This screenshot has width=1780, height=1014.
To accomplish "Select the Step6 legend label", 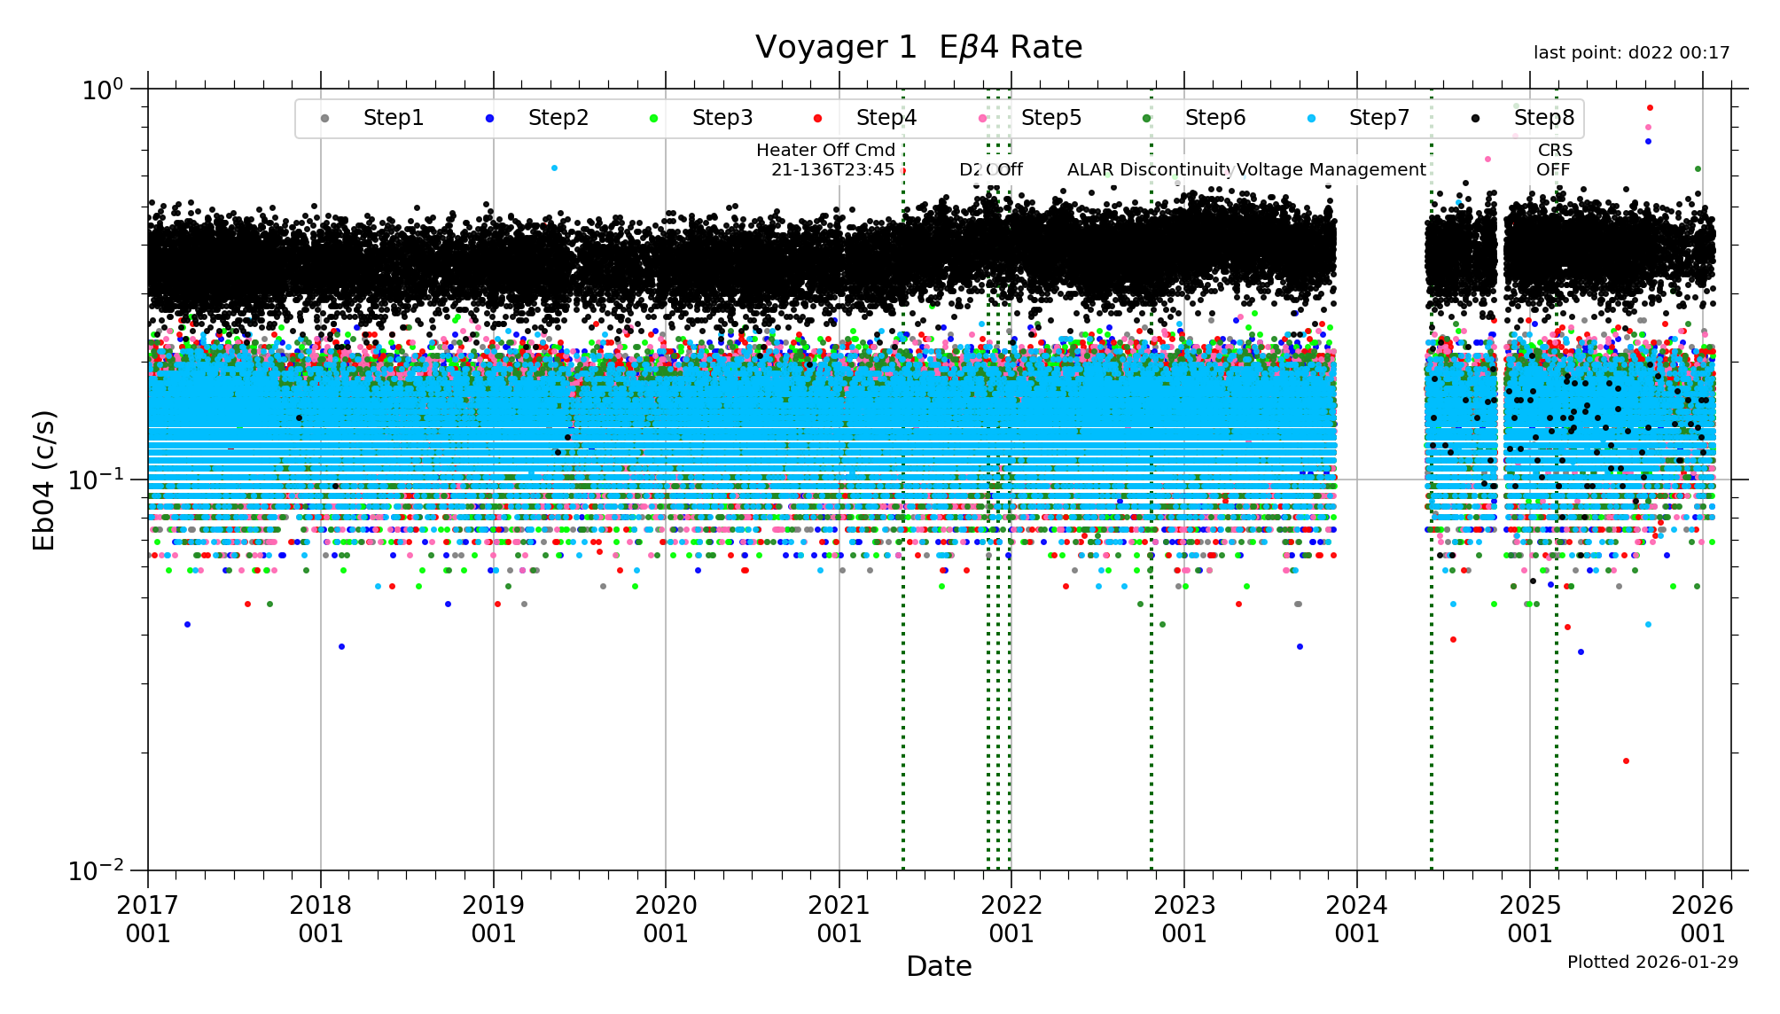I will tap(1214, 118).
